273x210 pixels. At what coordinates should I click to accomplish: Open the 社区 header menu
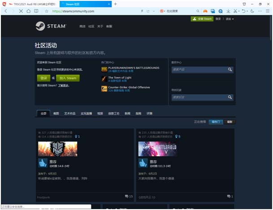[x=91, y=26]
